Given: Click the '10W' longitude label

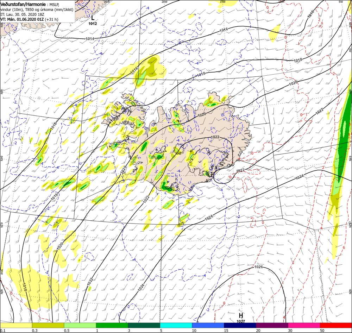Looking at the screenshot, I should pos(281,2).
